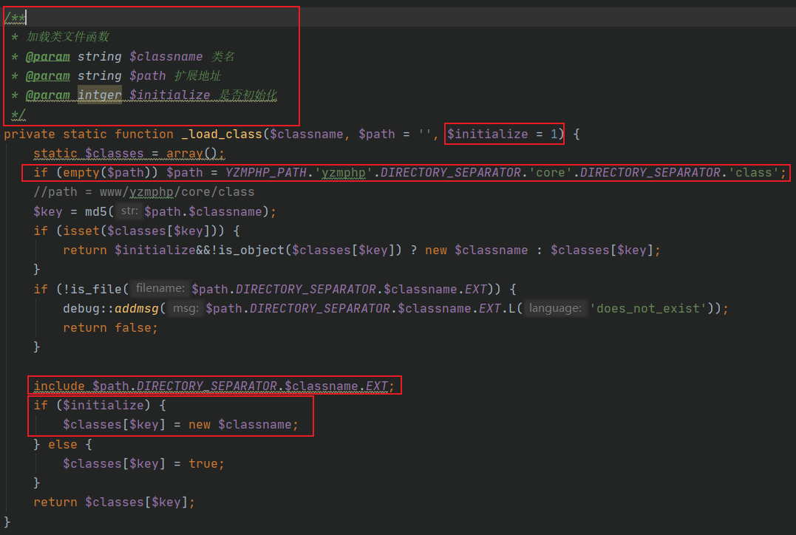
Task: Click the 'yzmphp' string literal
Action: [x=344, y=173]
